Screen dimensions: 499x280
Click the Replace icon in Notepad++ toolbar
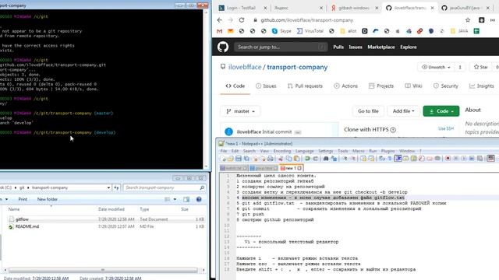[334, 159]
